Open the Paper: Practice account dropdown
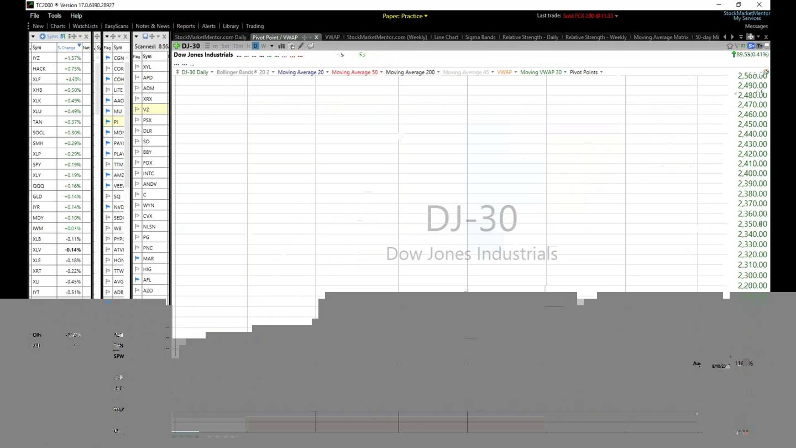The width and height of the screenshot is (796, 448). click(x=405, y=16)
